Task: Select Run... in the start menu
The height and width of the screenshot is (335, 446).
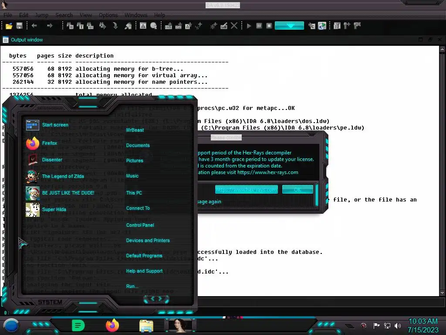Action: click(x=132, y=286)
